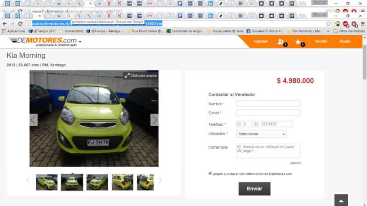Screen dimensions: 367x206
Task: Show more bookmarks with the chevron
Action: (328, 31)
